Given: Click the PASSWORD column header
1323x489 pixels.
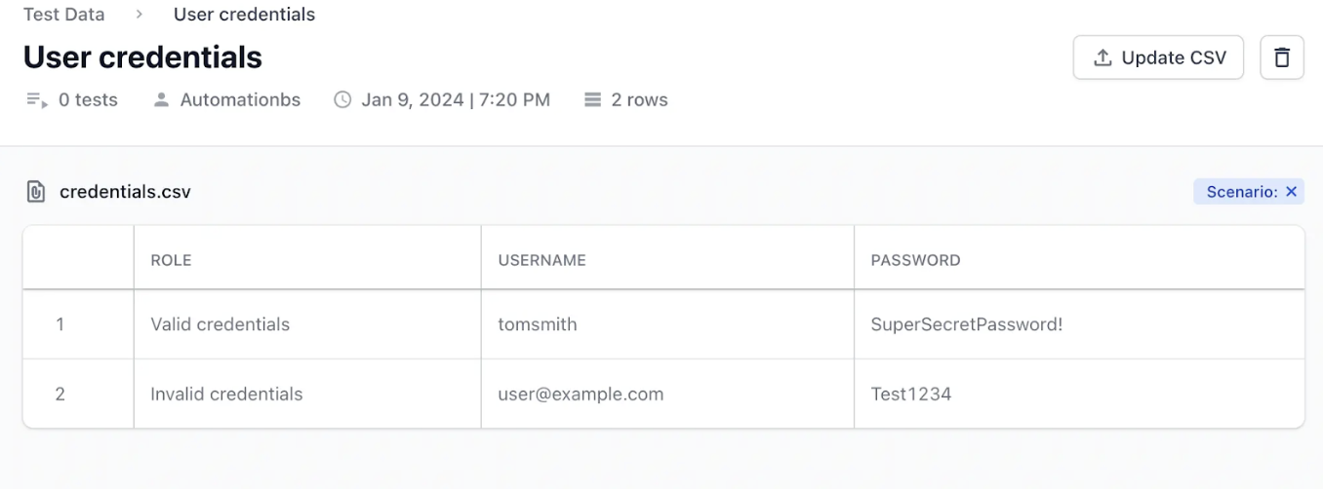Looking at the screenshot, I should (x=915, y=260).
